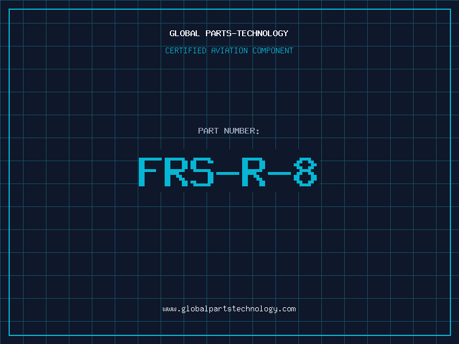This screenshot has width=459, height=344.
Task: Click the GLOBAL PARTS-TECHNOLOGY heading
Action: 229,33
